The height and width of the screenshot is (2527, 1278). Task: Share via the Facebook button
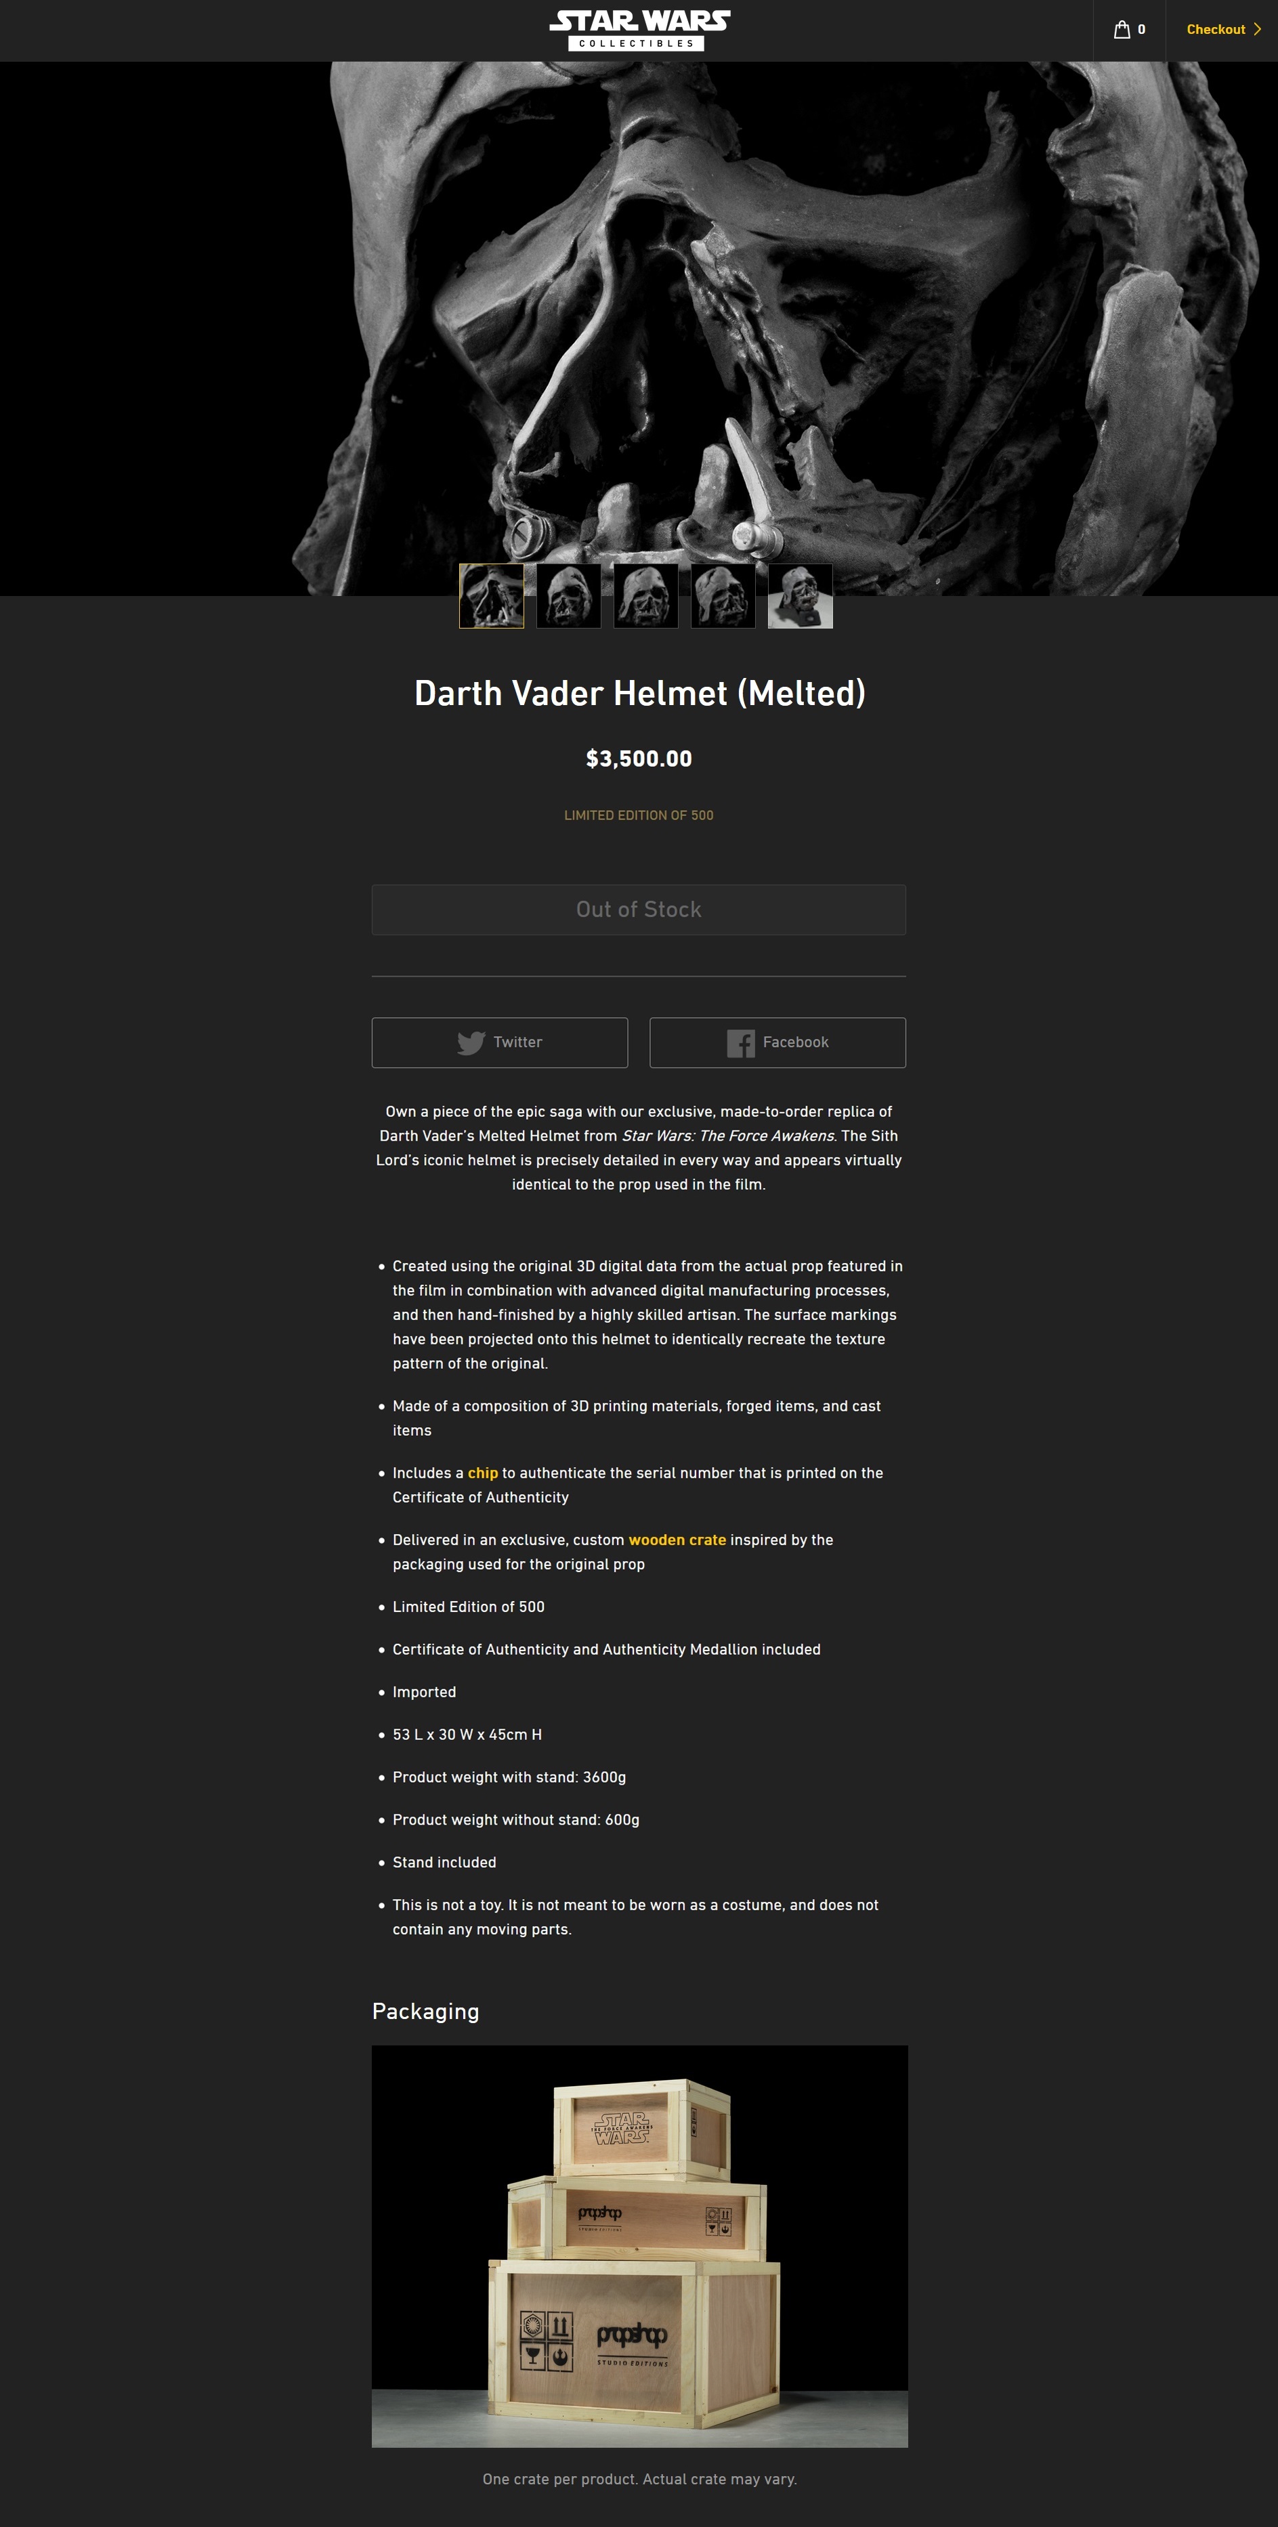[778, 1043]
